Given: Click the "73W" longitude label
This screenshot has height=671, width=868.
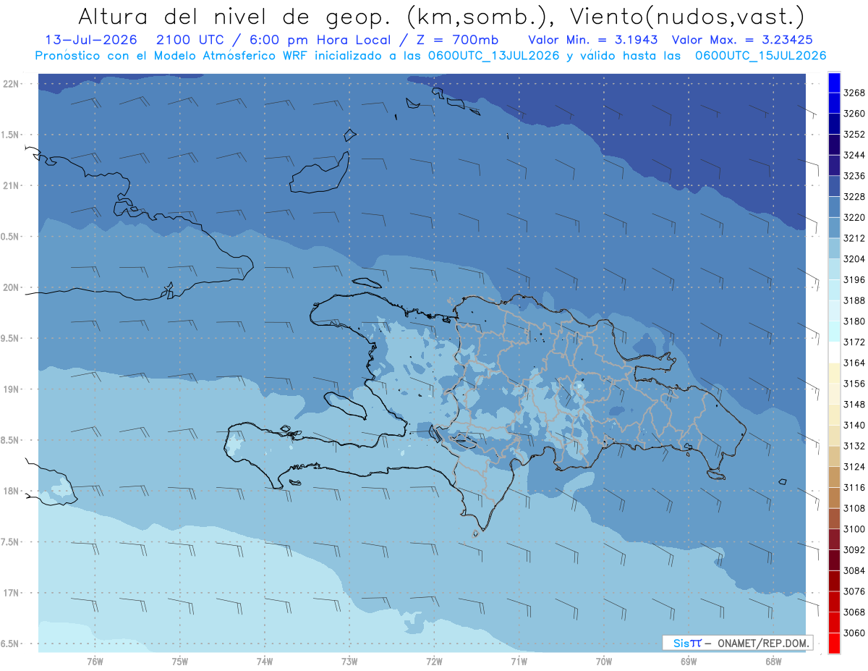Looking at the screenshot, I should coord(349,662).
